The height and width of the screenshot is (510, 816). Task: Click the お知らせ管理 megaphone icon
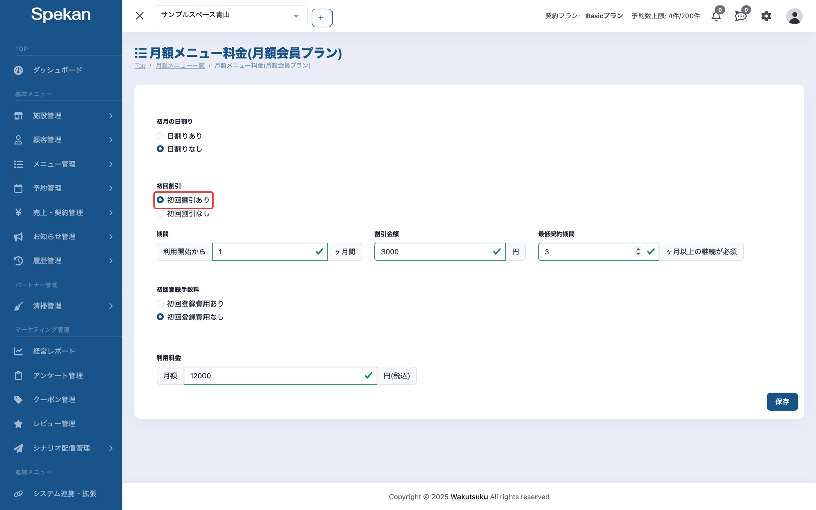pyautogui.click(x=18, y=237)
